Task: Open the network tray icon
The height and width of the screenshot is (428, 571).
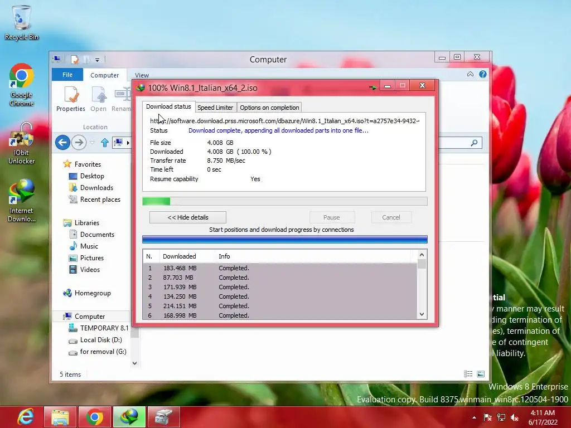Action: click(501, 417)
